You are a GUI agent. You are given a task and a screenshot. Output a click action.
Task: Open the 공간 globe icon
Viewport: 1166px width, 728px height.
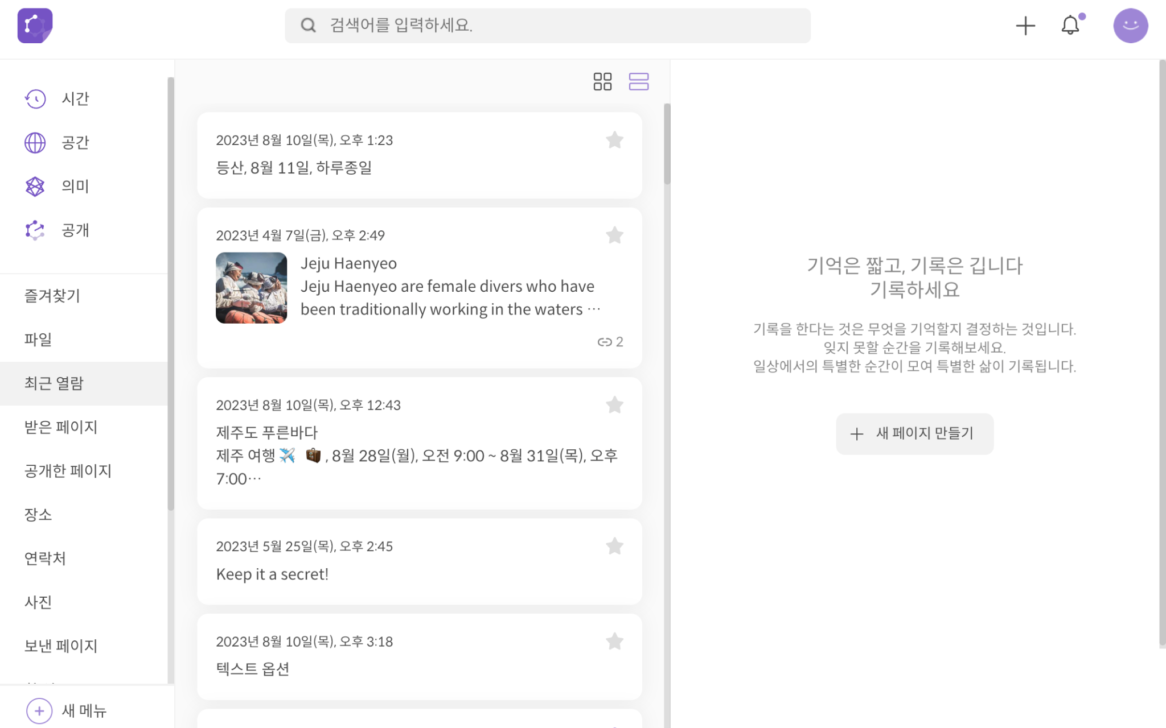tap(35, 143)
